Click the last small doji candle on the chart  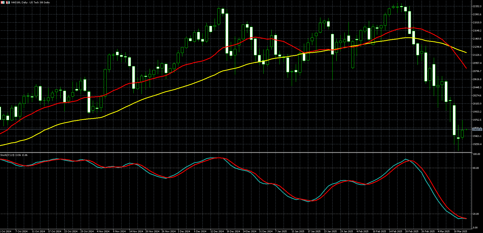[466, 130]
